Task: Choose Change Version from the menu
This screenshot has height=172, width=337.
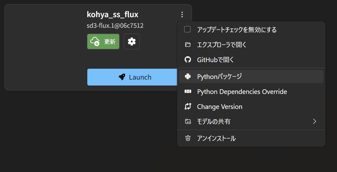Action: click(x=220, y=107)
